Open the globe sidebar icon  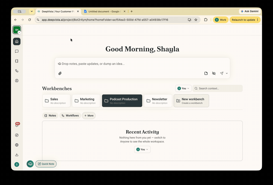(17, 145)
